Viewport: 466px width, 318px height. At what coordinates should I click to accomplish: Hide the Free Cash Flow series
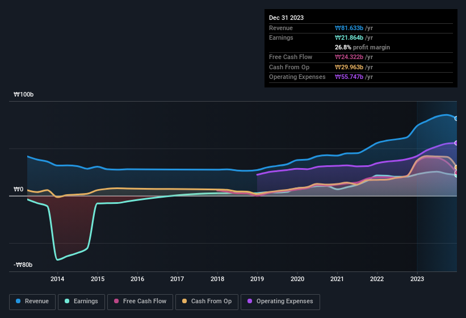pos(141,302)
